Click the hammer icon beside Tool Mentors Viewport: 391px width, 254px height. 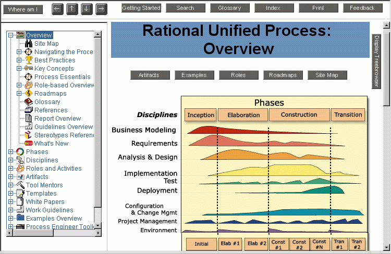20,185
